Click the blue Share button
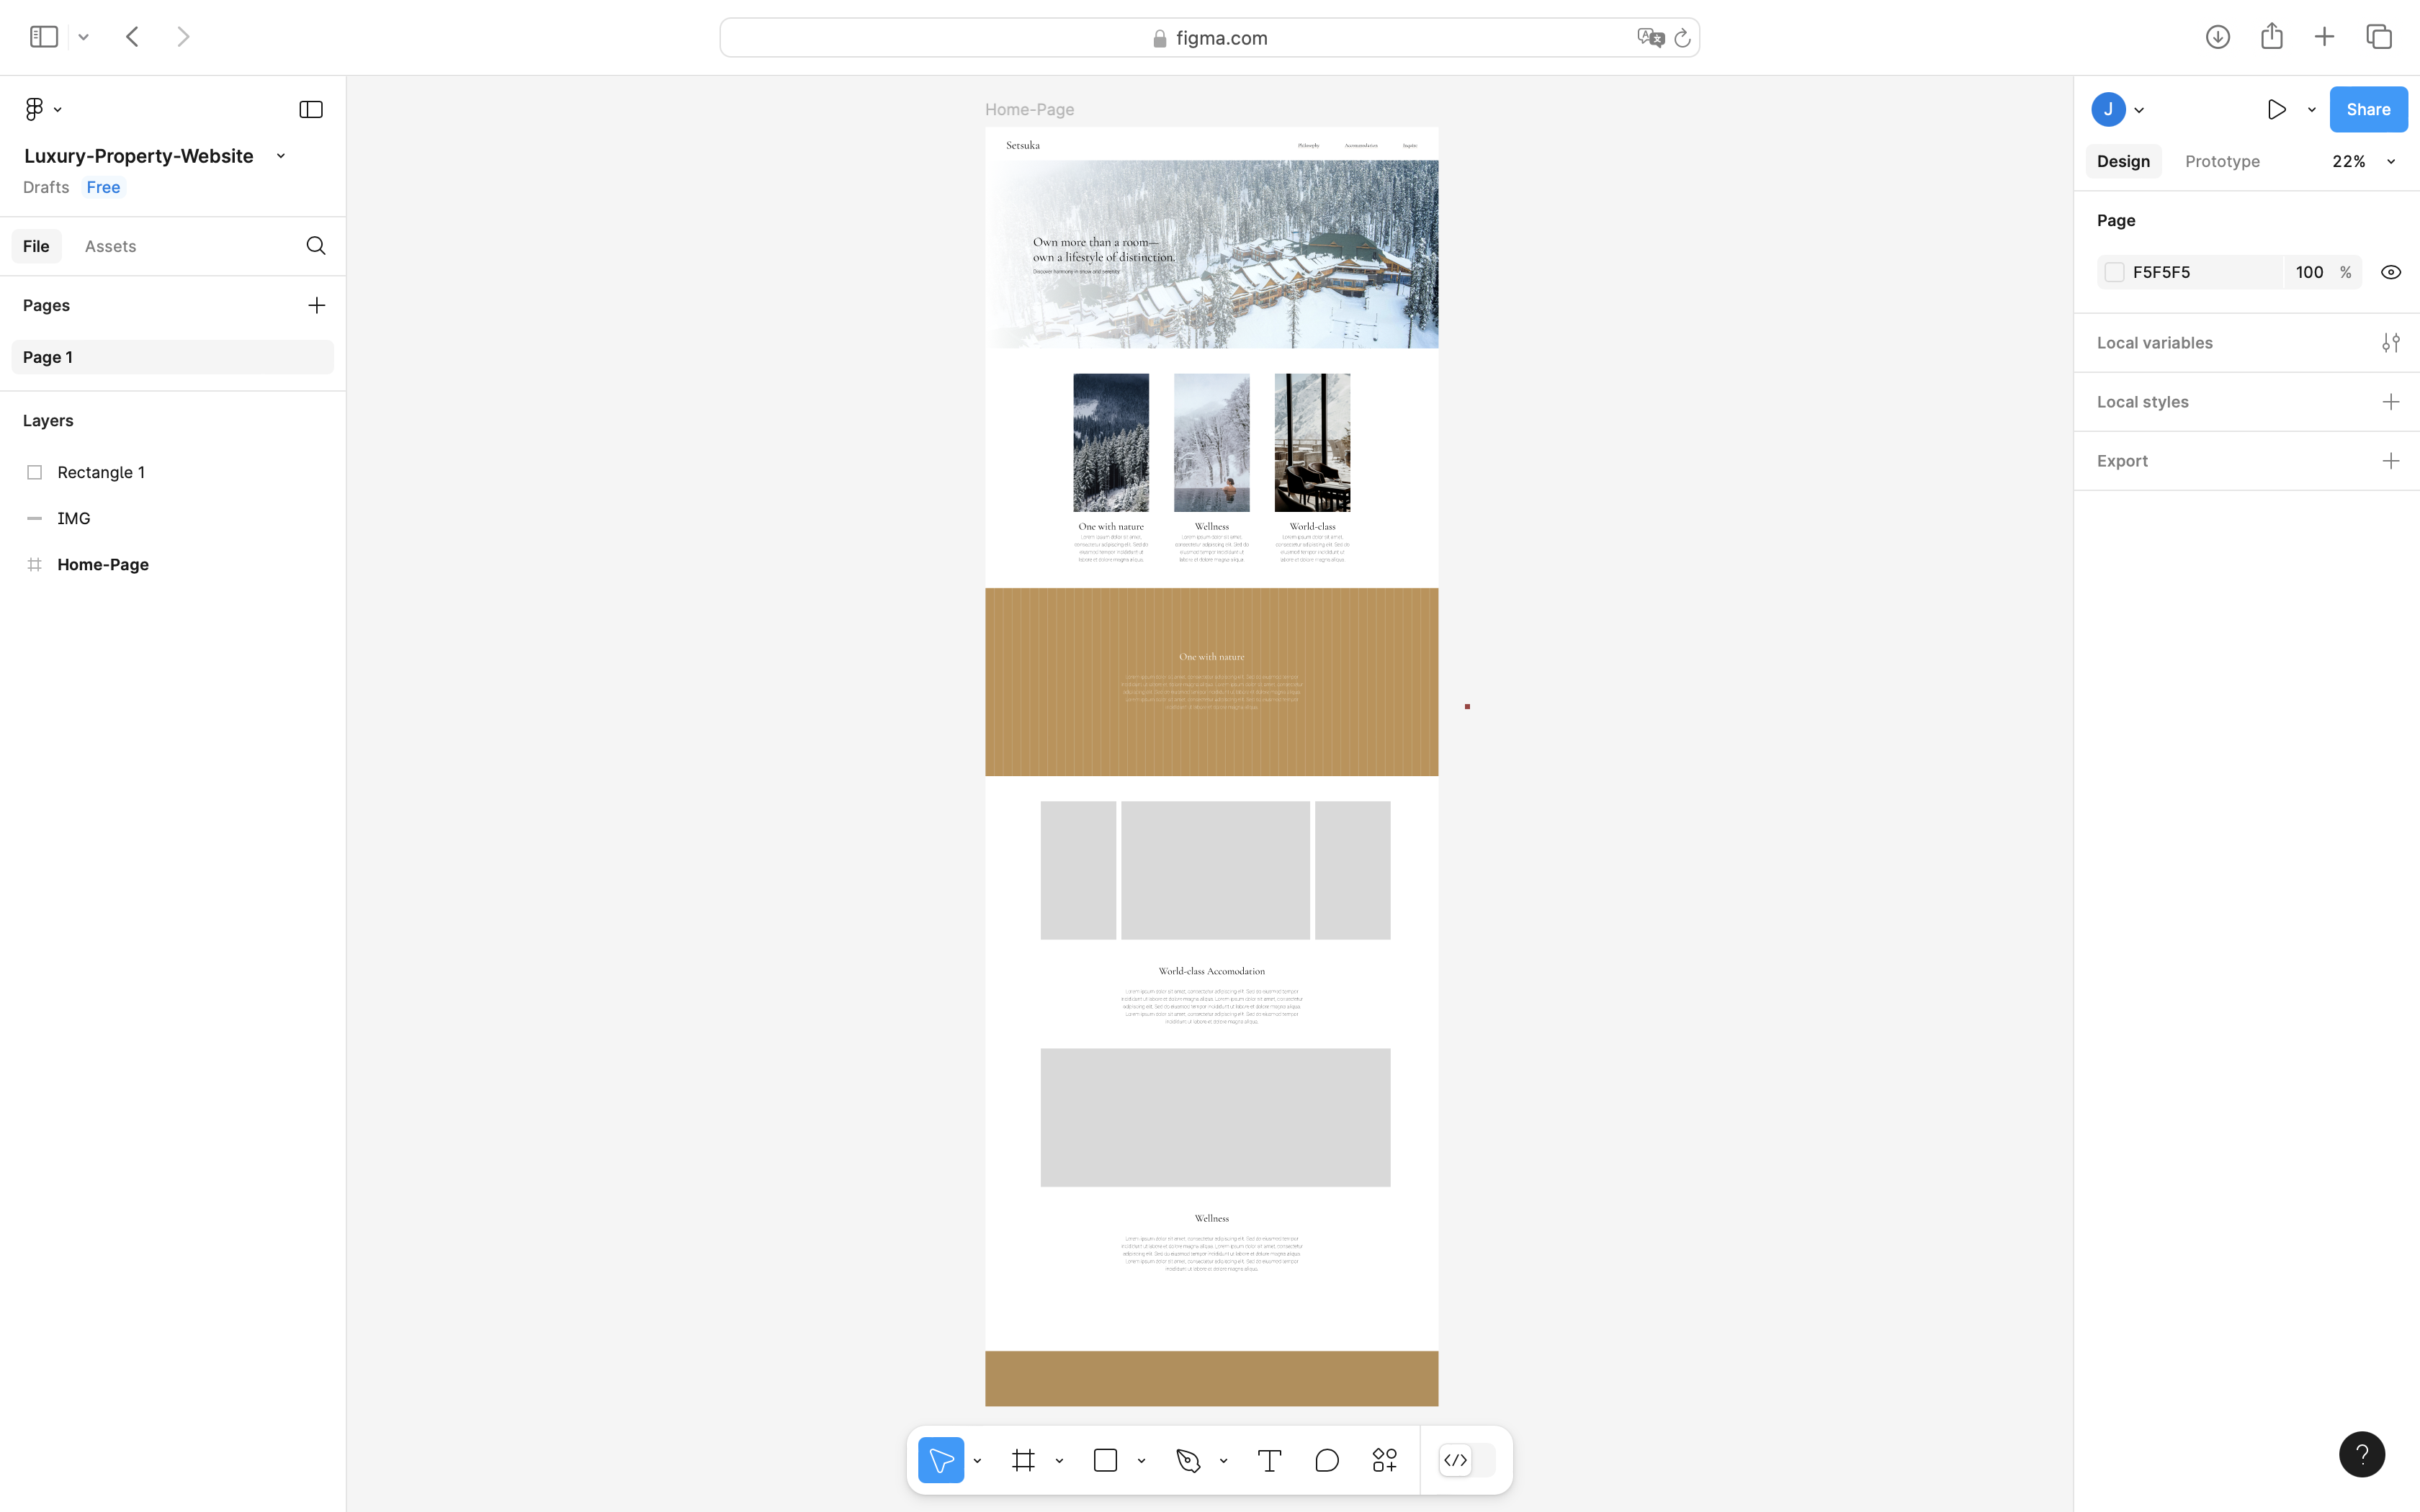Viewport: 2420px width, 1512px height. (2367, 110)
